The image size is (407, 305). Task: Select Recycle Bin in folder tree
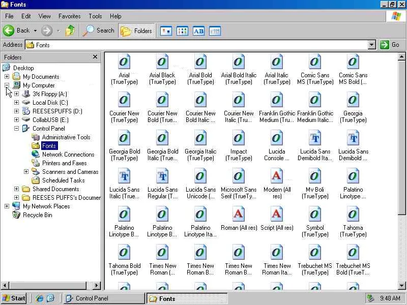tap(37, 215)
